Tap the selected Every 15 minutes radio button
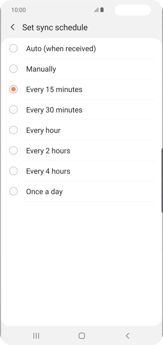Image resolution: width=163 pixels, height=345 pixels. pyautogui.click(x=13, y=89)
